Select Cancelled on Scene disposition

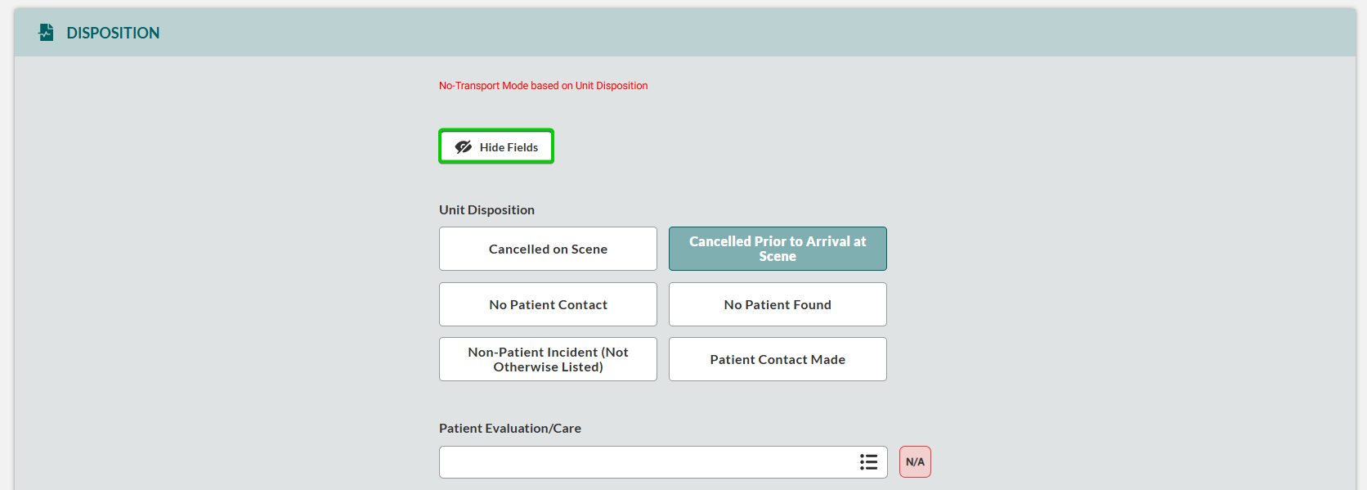548,249
